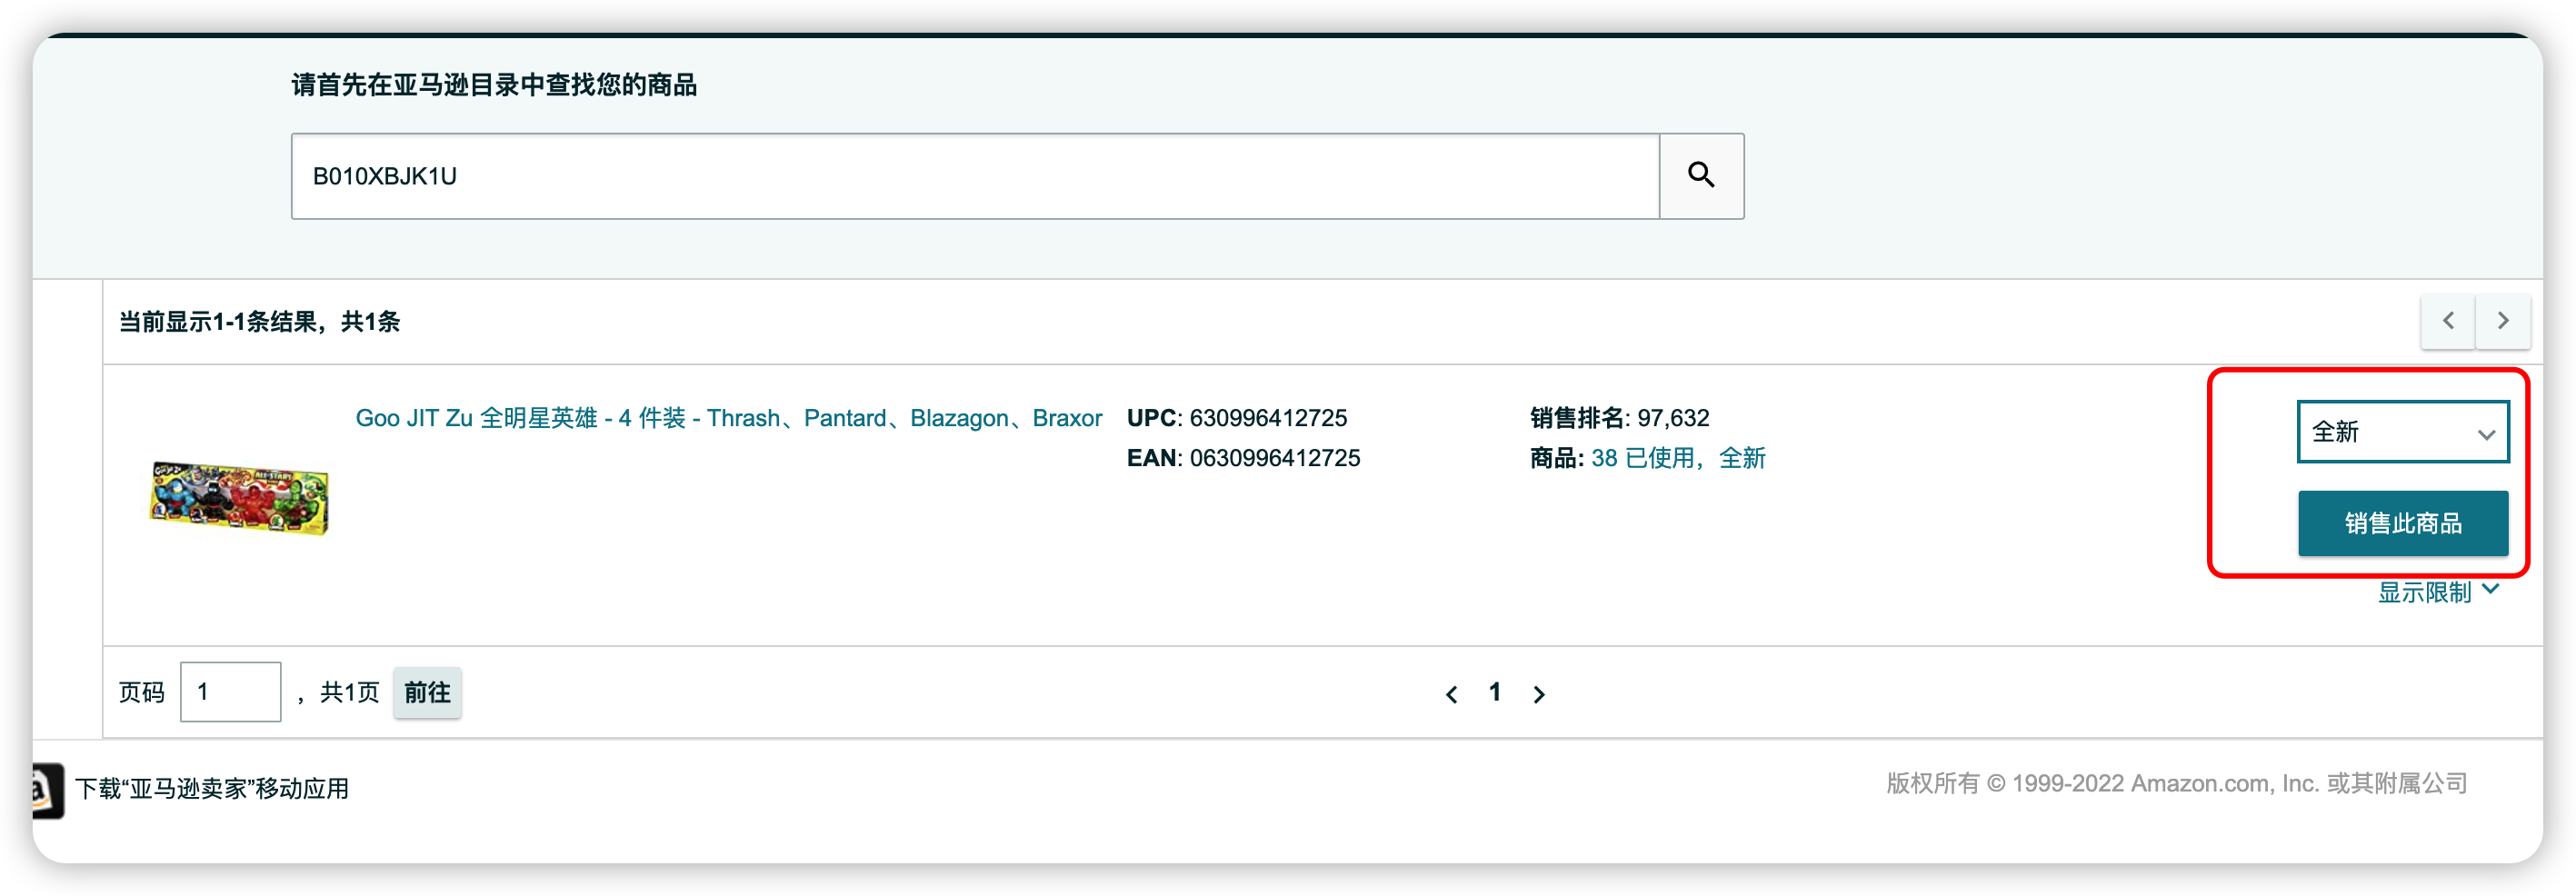Select current page number 1 in bottom pagination
Viewport: 2576px width, 896px height.
point(1495,692)
